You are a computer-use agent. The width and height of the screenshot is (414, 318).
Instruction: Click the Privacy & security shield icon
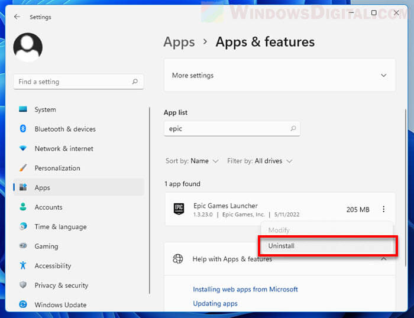pos(23,285)
